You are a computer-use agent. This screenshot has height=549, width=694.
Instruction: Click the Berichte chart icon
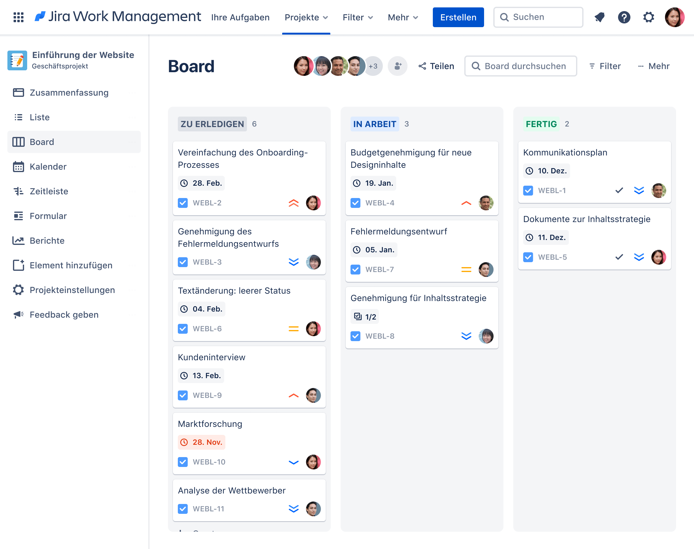18,241
